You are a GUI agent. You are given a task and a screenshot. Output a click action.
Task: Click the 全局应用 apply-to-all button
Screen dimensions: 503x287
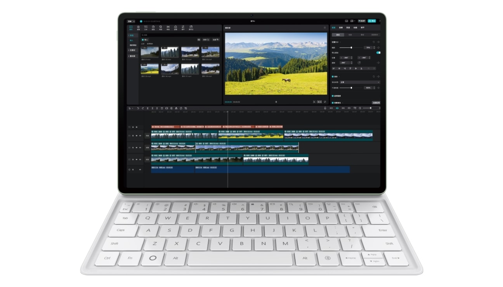[x=376, y=102]
